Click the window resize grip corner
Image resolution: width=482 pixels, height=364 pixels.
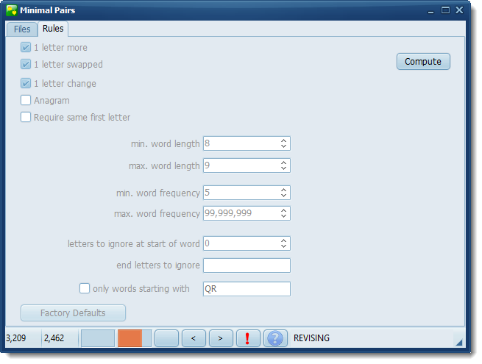coord(459,342)
